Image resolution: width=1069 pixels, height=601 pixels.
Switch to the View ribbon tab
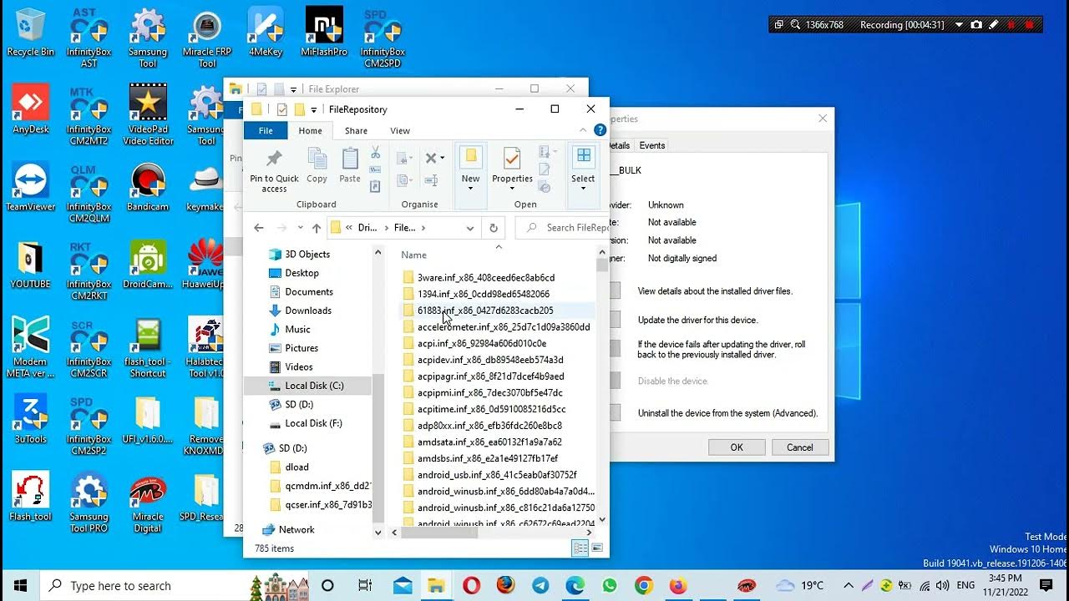[400, 130]
